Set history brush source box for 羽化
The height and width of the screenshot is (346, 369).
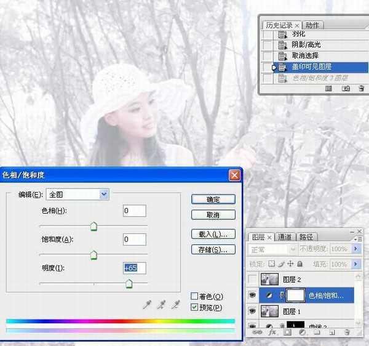coord(268,34)
